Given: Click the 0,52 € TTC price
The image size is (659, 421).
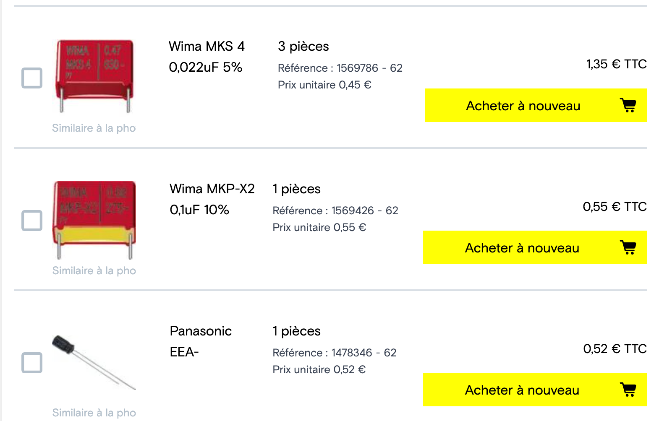Looking at the screenshot, I should [615, 349].
